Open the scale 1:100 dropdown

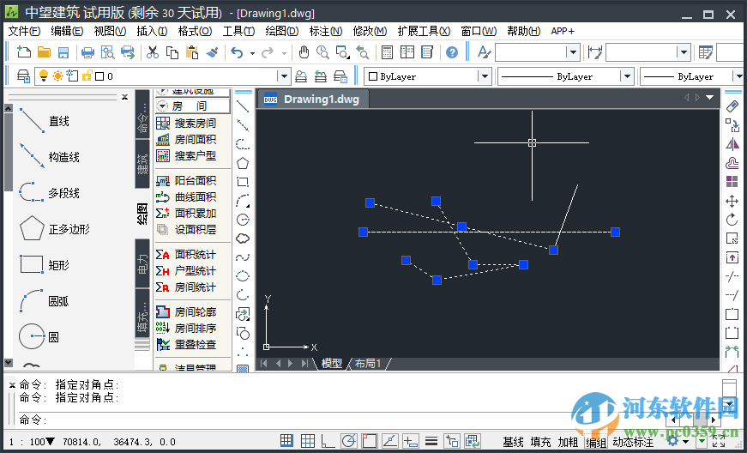[50, 442]
